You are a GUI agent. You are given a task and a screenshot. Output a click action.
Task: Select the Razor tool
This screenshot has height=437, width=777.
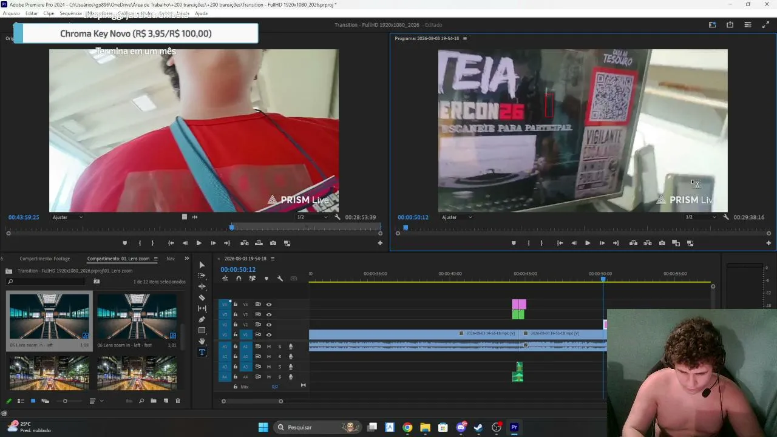[x=202, y=297]
